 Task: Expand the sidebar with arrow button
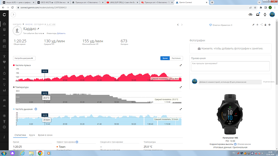tap(14, 14)
